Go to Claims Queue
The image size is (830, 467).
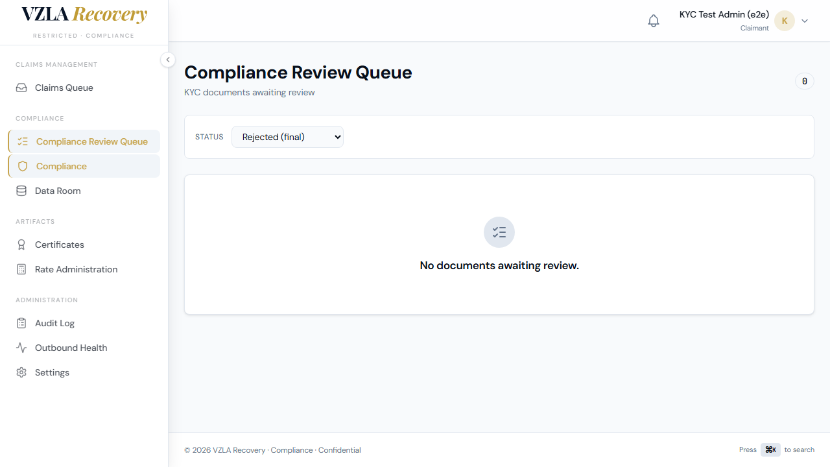(84, 88)
